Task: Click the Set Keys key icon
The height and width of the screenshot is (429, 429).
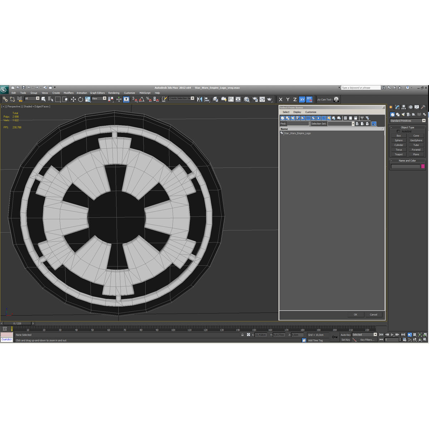Action: [x=335, y=337]
